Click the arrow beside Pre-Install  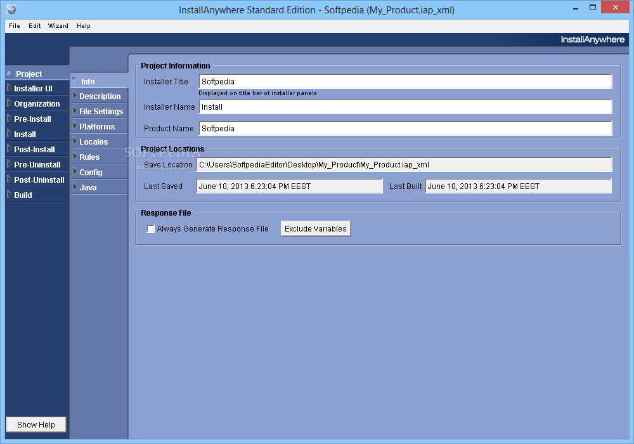[x=10, y=118]
